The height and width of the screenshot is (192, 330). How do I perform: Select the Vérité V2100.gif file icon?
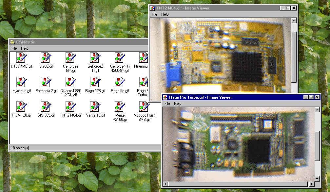pyautogui.click(x=120, y=107)
